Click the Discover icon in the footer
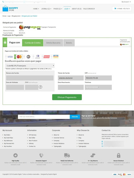Viewport: 134px width, 178px height. (119, 174)
